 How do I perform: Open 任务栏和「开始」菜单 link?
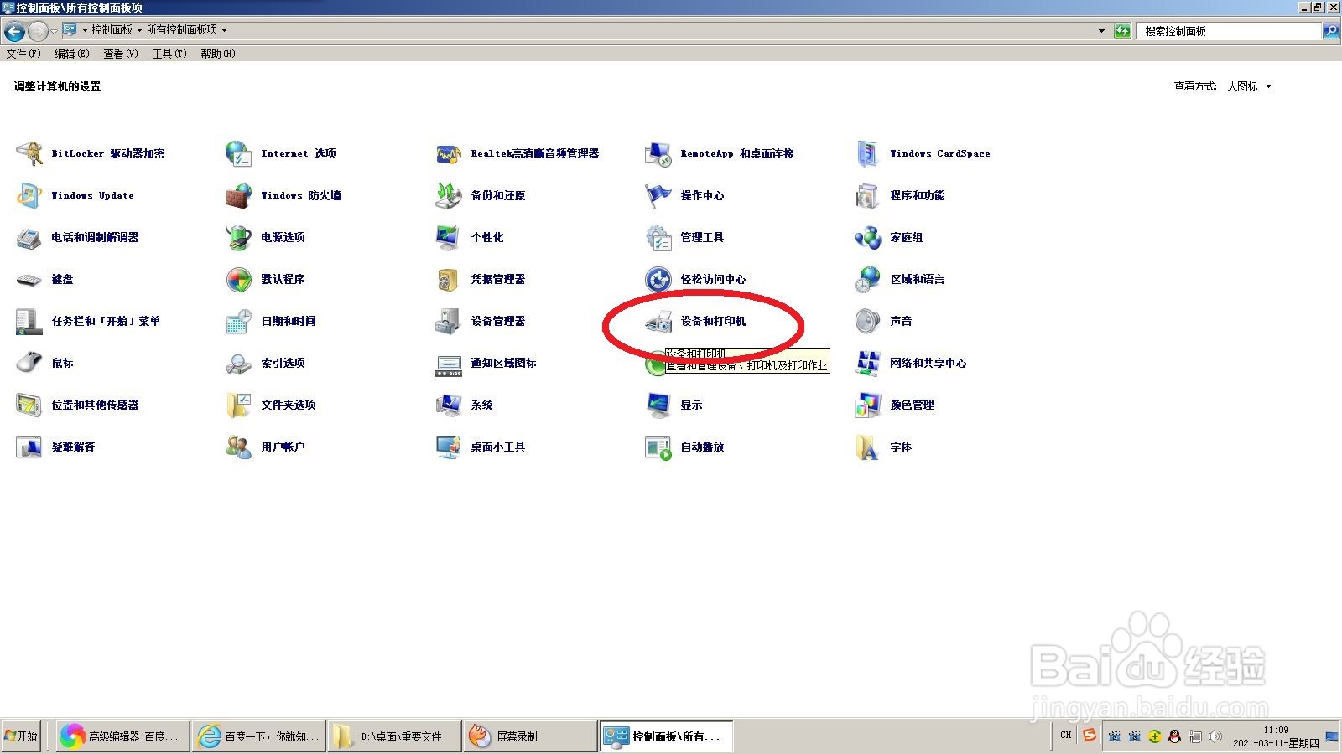pyautogui.click(x=106, y=321)
